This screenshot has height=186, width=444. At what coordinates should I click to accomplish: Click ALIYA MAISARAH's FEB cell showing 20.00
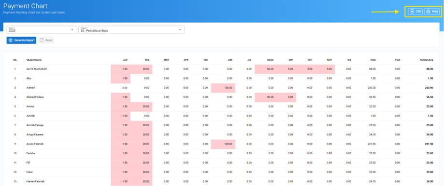[x=141, y=69]
